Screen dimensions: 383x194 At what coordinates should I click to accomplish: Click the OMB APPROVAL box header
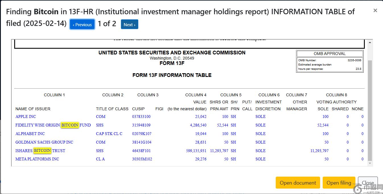(x=330, y=54)
